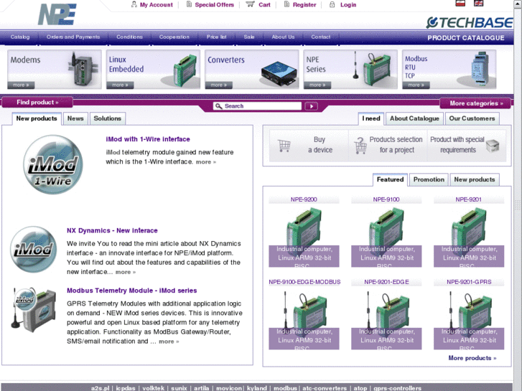Open the More categories button
522x391 pixels.
(476, 103)
